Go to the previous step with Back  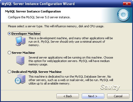tap(68, 96)
